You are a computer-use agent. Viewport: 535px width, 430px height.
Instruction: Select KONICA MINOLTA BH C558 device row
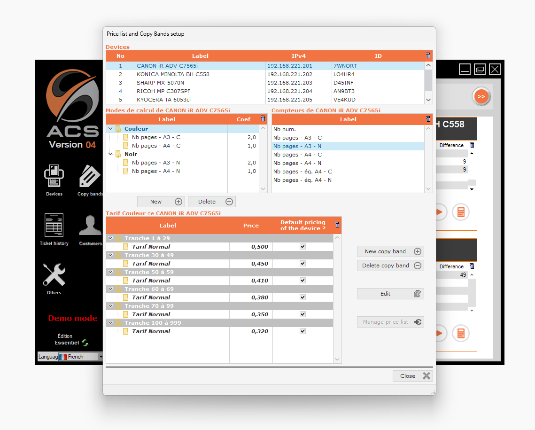(x=265, y=74)
